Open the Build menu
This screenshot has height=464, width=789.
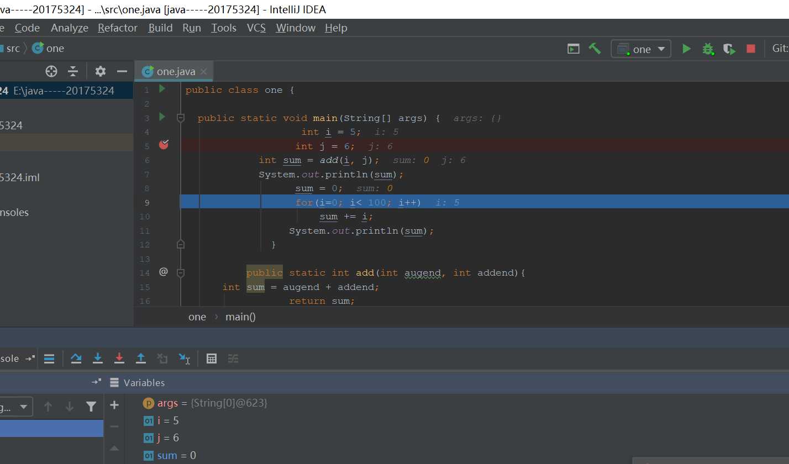pyautogui.click(x=160, y=28)
